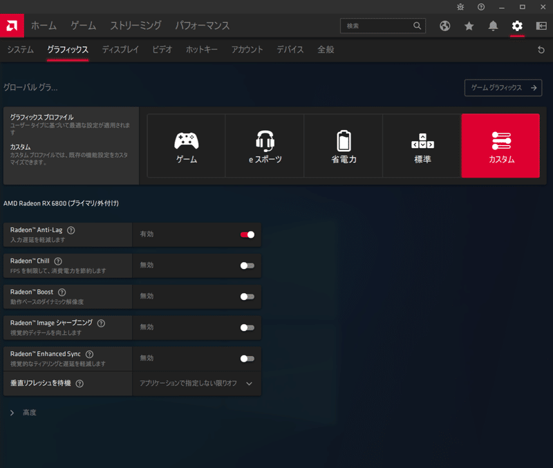The image size is (553, 468).
Task: Open help for Radeon Anti-Lag
Action: tap(71, 230)
